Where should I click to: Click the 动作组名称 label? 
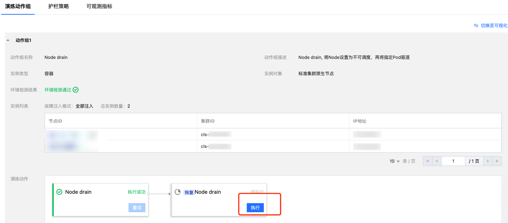click(x=22, y=57)
